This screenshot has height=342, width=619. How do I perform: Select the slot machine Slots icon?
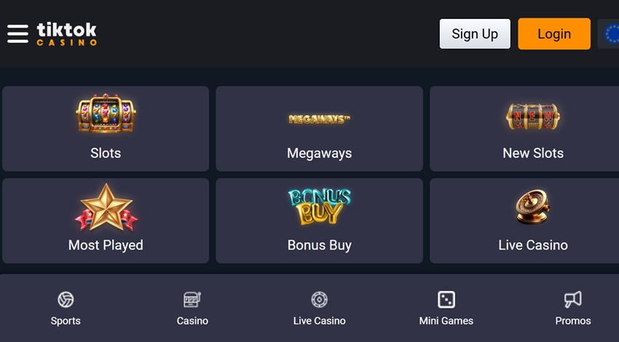point(106,114)
